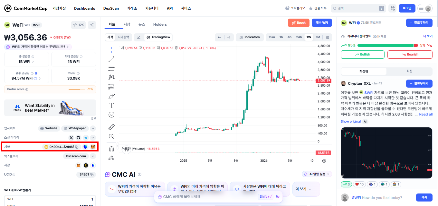Set chart interval to 24h

coord(299,37)
